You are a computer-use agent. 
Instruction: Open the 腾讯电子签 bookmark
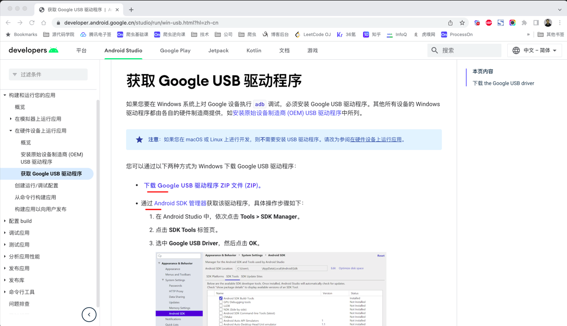(96, 34)
